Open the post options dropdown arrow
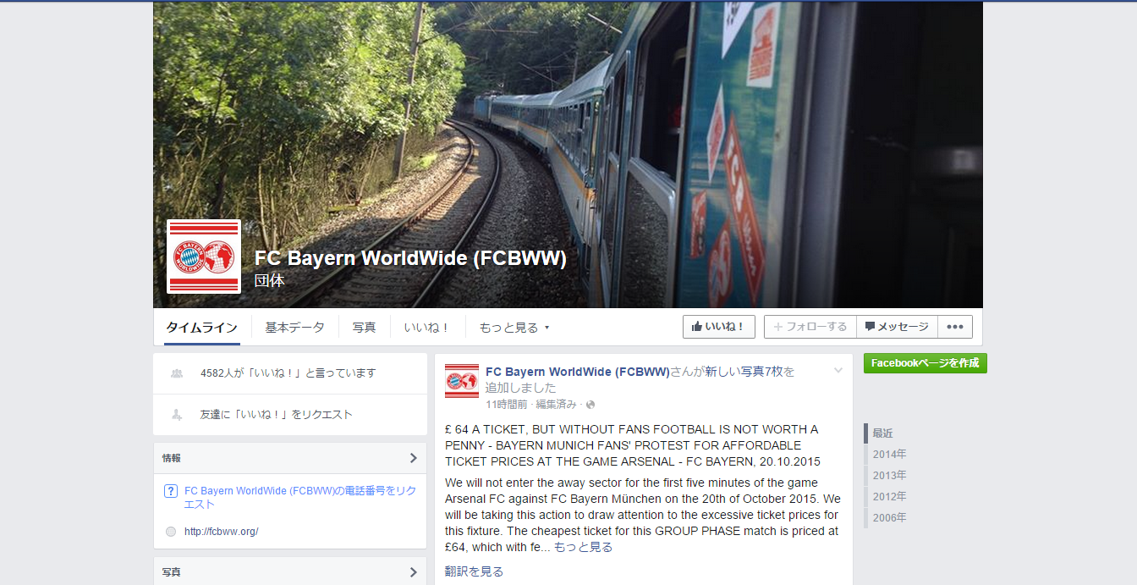Screen dimensions: 1137x585 [838, 371]
